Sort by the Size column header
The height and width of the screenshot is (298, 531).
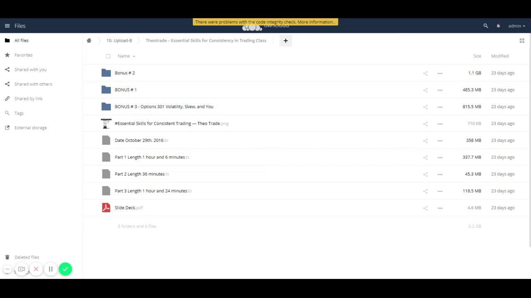pyautogui.click(x=477, y=56)
